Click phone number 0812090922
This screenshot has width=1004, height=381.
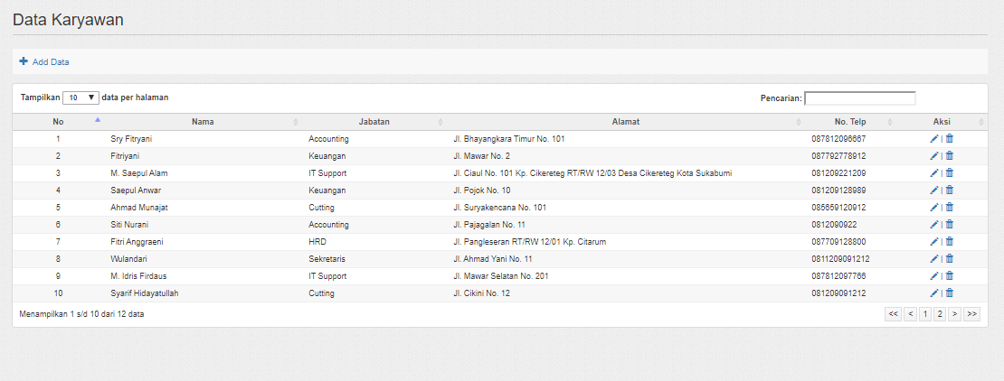point(834,225)
